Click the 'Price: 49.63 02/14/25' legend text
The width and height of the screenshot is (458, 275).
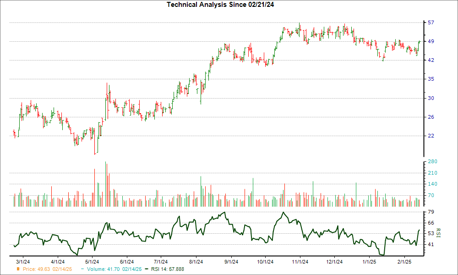click(x=47, y=269)
